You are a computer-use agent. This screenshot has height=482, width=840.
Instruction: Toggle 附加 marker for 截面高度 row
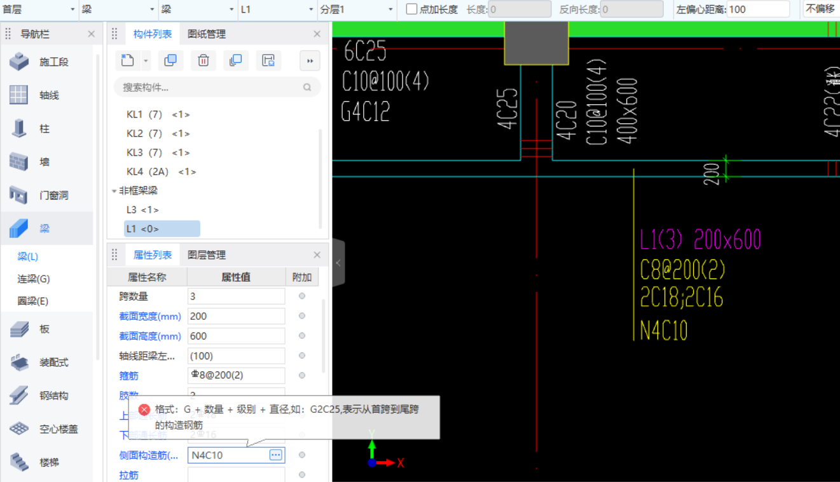302,336
